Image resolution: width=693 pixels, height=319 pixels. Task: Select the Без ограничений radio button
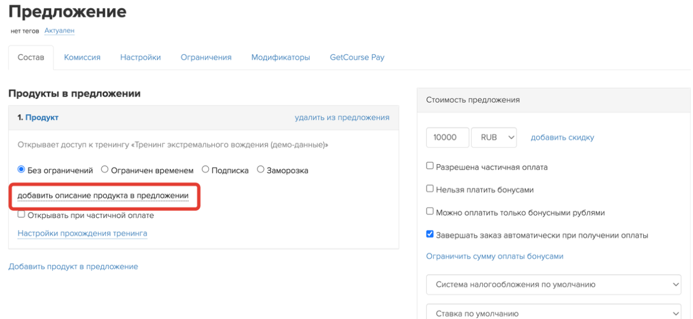[x=21, y=169]
